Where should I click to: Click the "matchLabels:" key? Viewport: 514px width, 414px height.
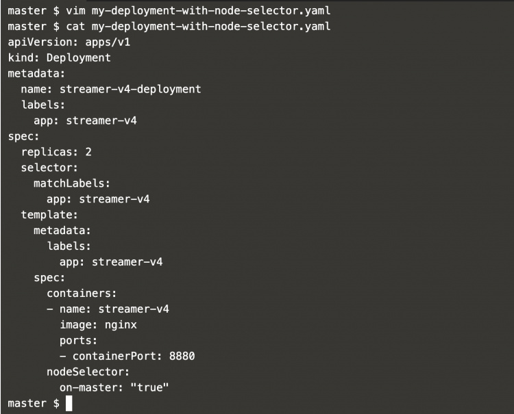72,183
